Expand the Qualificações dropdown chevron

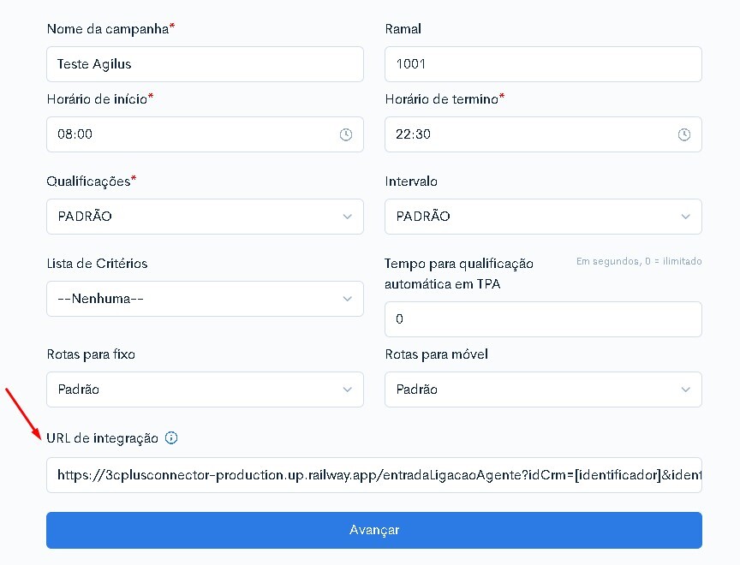point(348,217)
